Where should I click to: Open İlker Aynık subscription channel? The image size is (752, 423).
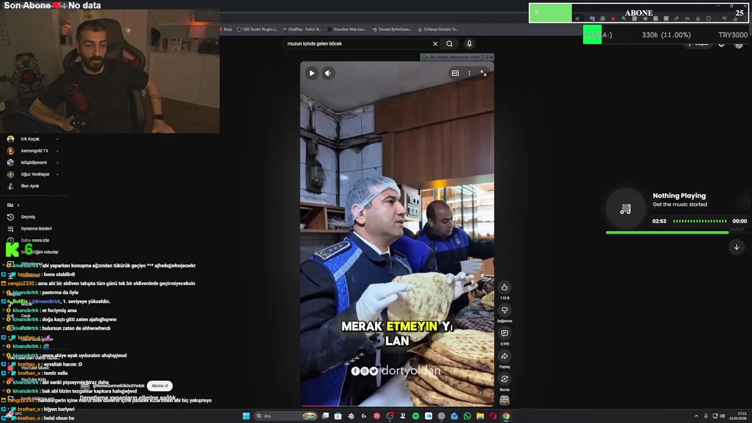pyautogui.click(x=31, y=186)
